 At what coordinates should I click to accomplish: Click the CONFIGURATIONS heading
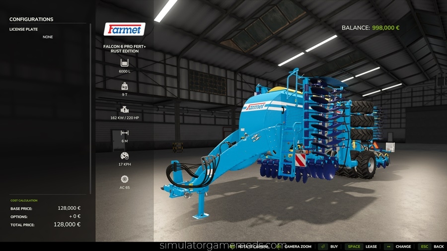tap(31, 19)
